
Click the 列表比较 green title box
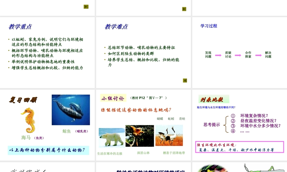pyautogui.click(x=214, y=99)
